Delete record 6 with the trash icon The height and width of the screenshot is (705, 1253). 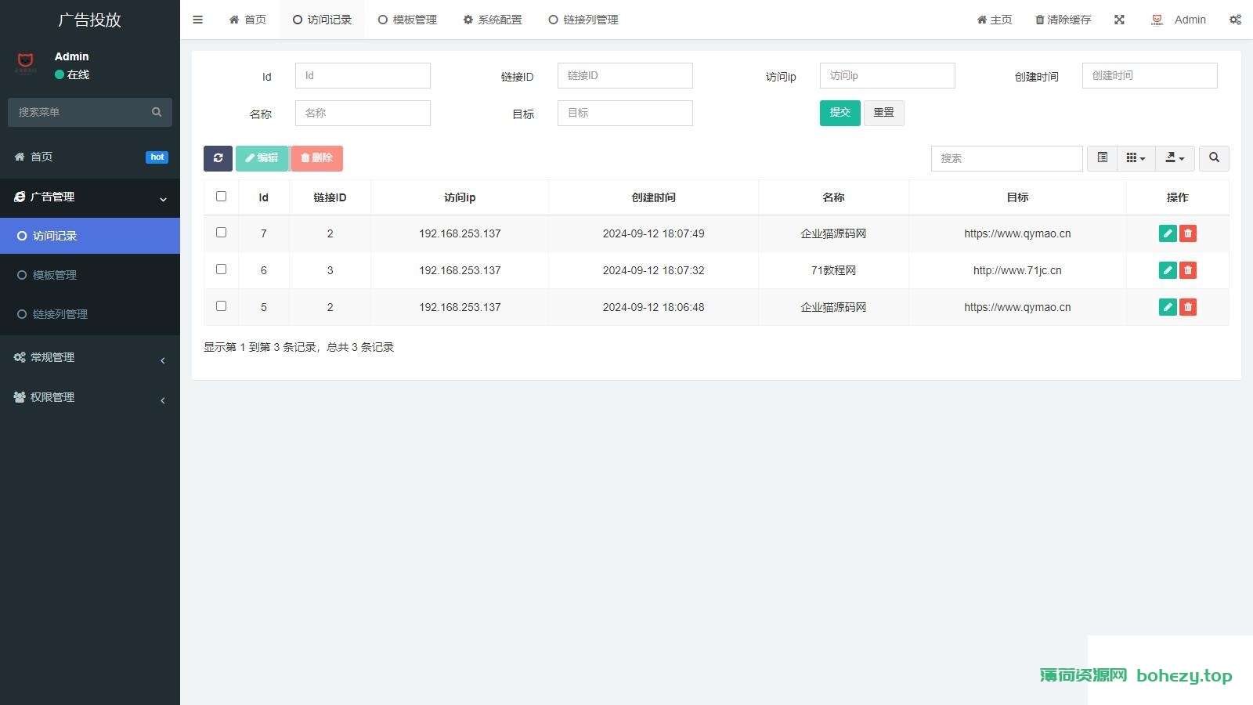pyautogui.click(x=1188, y=270)
